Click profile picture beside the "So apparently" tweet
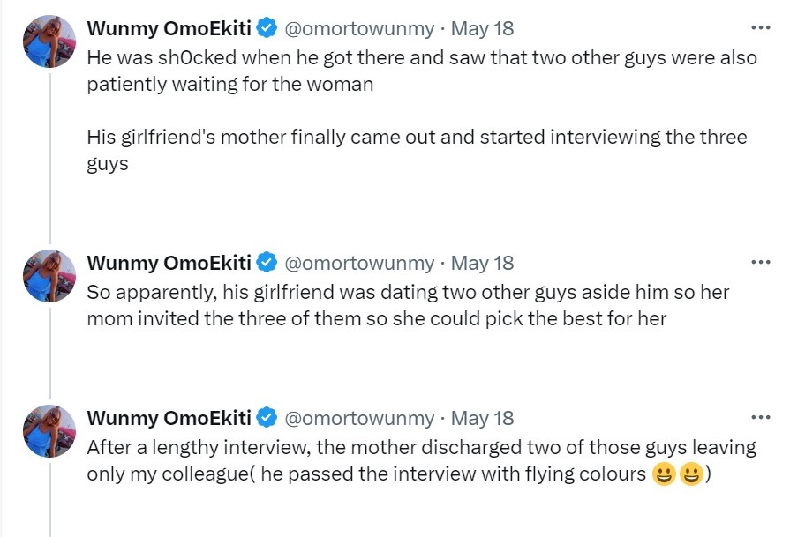 point(49,276)
